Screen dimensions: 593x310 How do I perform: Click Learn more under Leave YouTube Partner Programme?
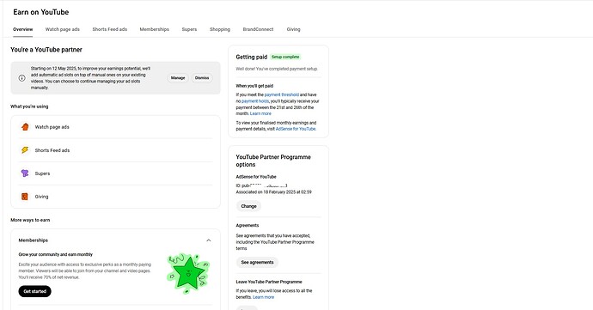tap(264, 297)
